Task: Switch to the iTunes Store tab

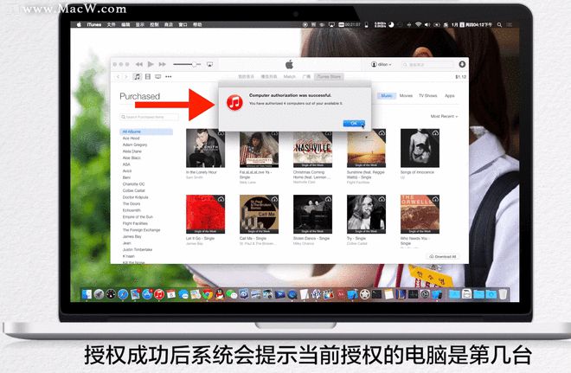Action: [x=329, y=76]
